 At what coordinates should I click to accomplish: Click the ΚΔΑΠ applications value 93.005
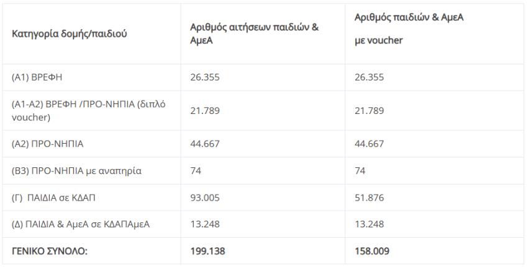(205, 198)
